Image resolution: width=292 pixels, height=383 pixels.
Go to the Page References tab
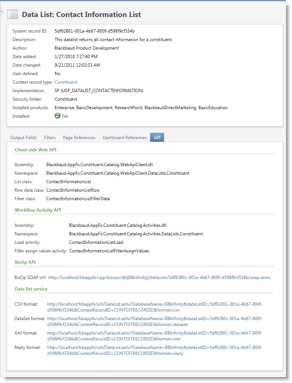click(79, 138)
